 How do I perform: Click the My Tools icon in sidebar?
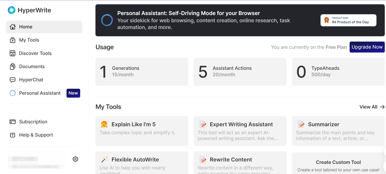(x=13, y=40)
